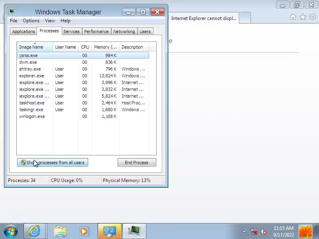Click the End Process button

(x=137, y=163)
